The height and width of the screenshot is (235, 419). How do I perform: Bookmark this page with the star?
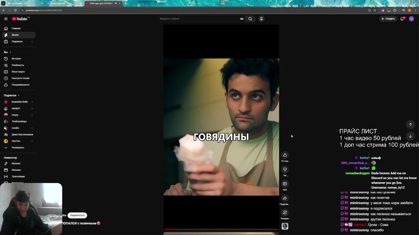(x=375, y=10)
